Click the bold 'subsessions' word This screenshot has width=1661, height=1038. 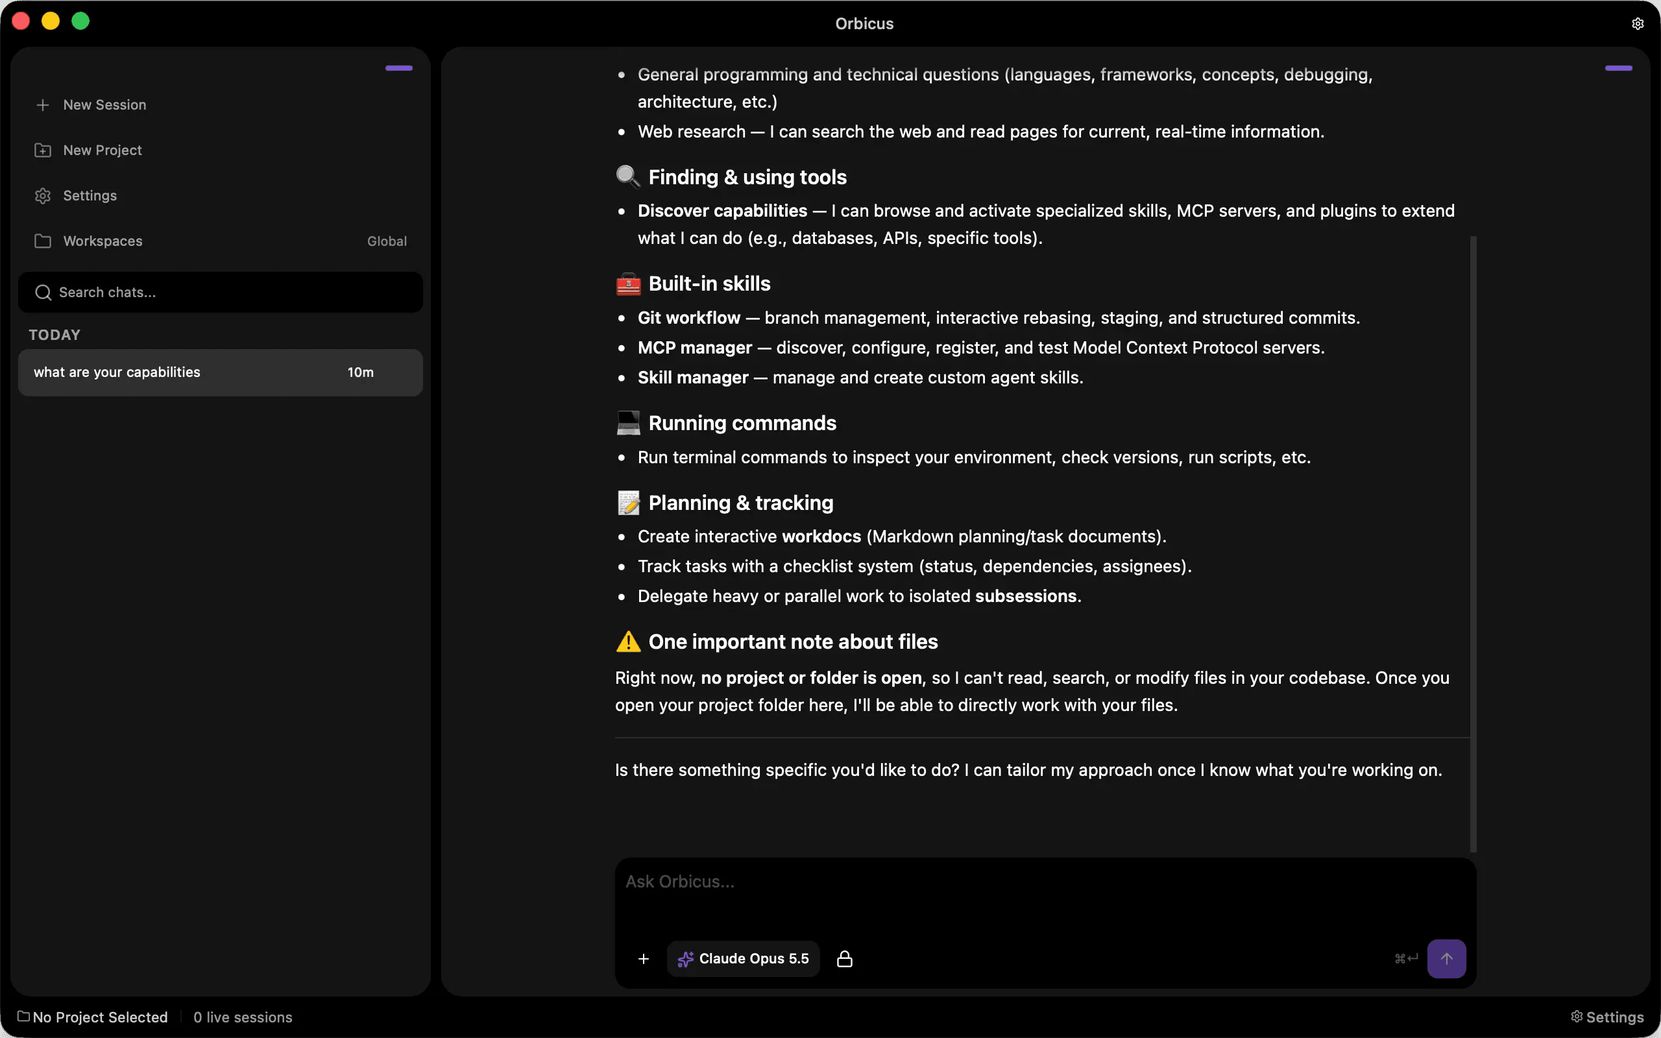click(x=1025, y=596)
